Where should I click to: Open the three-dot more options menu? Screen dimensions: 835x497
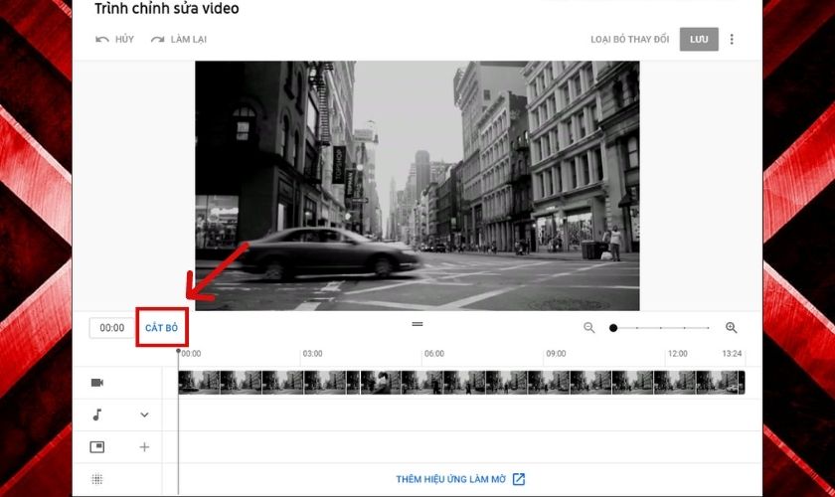(732, 39)
